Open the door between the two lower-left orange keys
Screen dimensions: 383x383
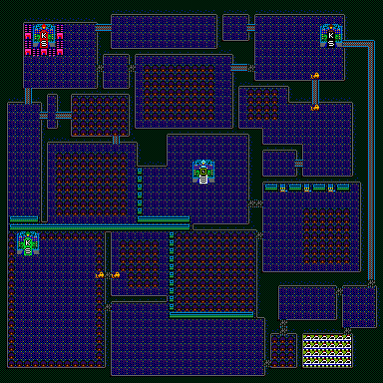[108, 275]
